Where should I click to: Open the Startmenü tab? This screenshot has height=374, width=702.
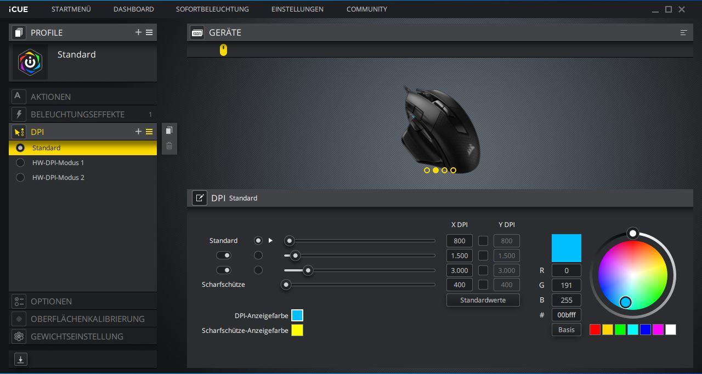click(x=71, y=9)
